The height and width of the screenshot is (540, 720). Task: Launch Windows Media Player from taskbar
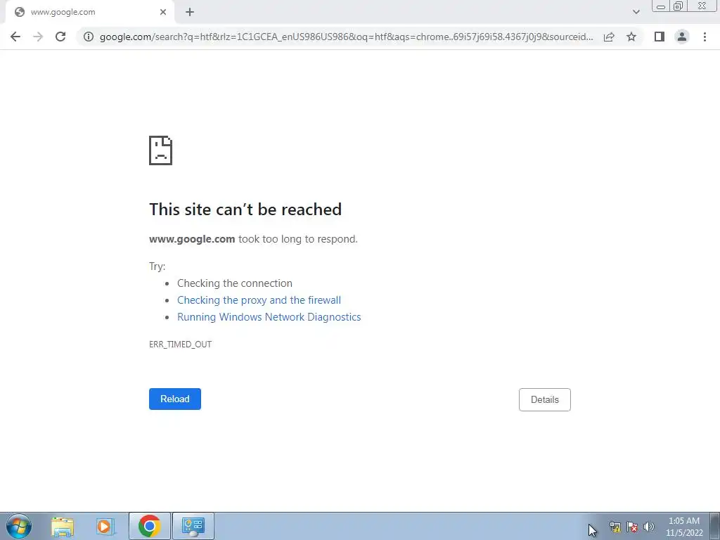click(105, 526)
